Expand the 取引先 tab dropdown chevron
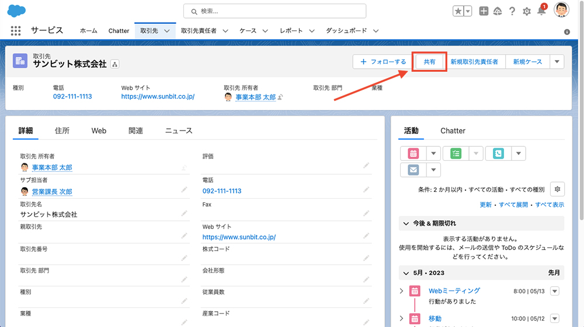The image size is (584, 327). pyautogui.click(x=167, y=31)
